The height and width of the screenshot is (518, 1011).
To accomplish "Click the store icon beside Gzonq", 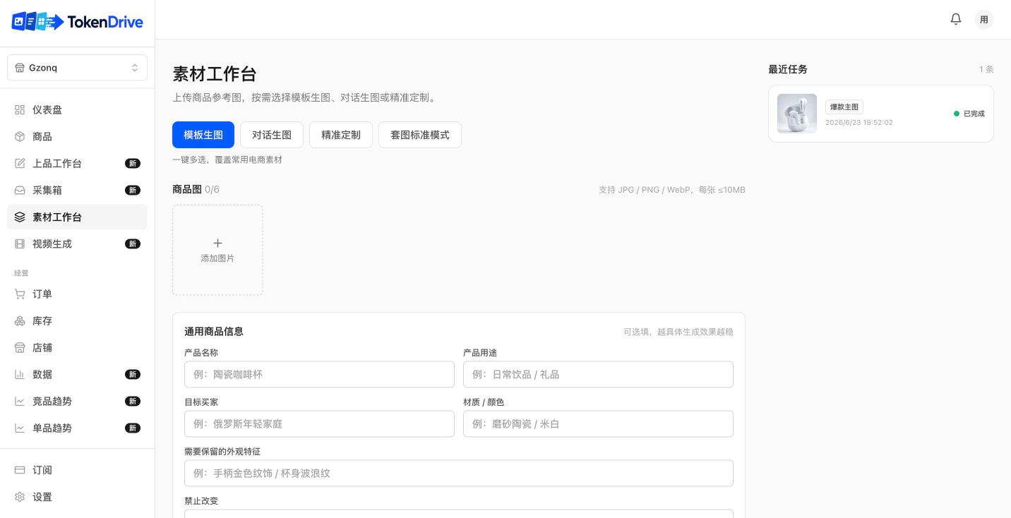I will point(20,68).
